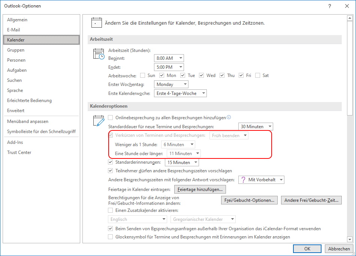Open the Mit Vorbehalt response dropdown

pyautogui.click(x=261, y=180)
